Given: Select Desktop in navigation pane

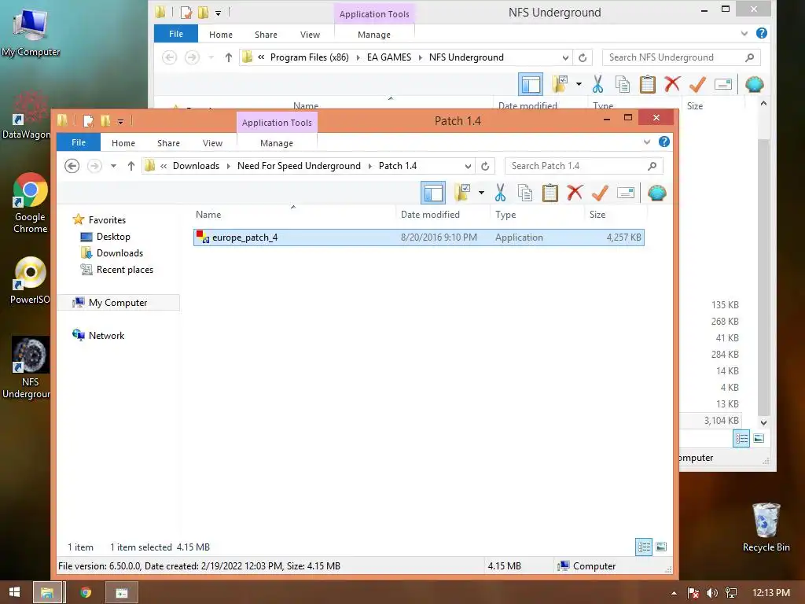Looking at the screenshot, I should (x=113, y=236).
